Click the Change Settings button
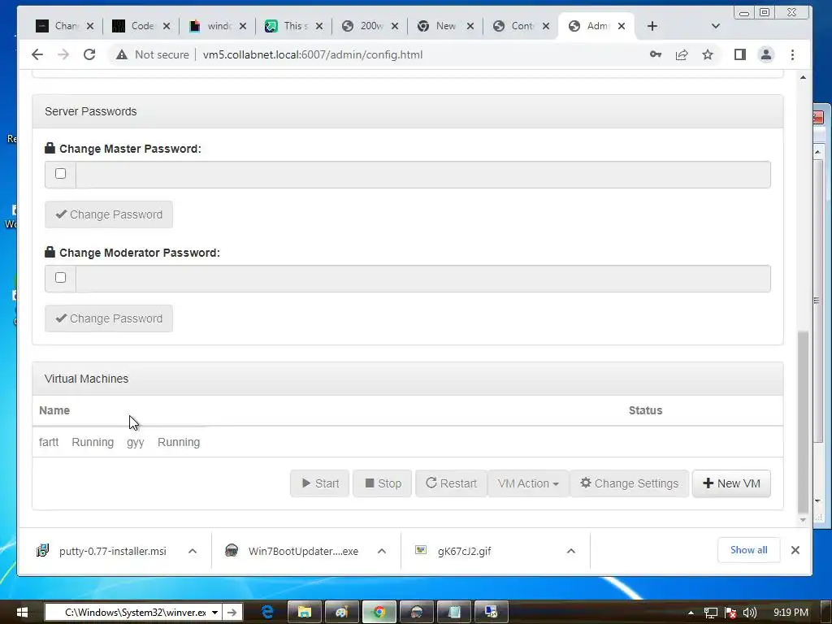The width and height of the screenshot is (832, 624). 630,483
